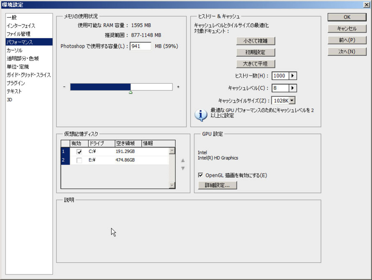Screen dimensions: 372x280
Task: Click the Photoshop memory amount field
Action: click(x=140, y=46)
